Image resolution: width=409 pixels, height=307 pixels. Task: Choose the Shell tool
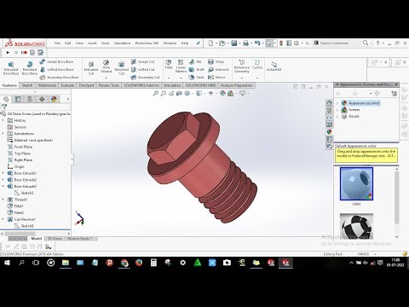click(x=197, y=78)
